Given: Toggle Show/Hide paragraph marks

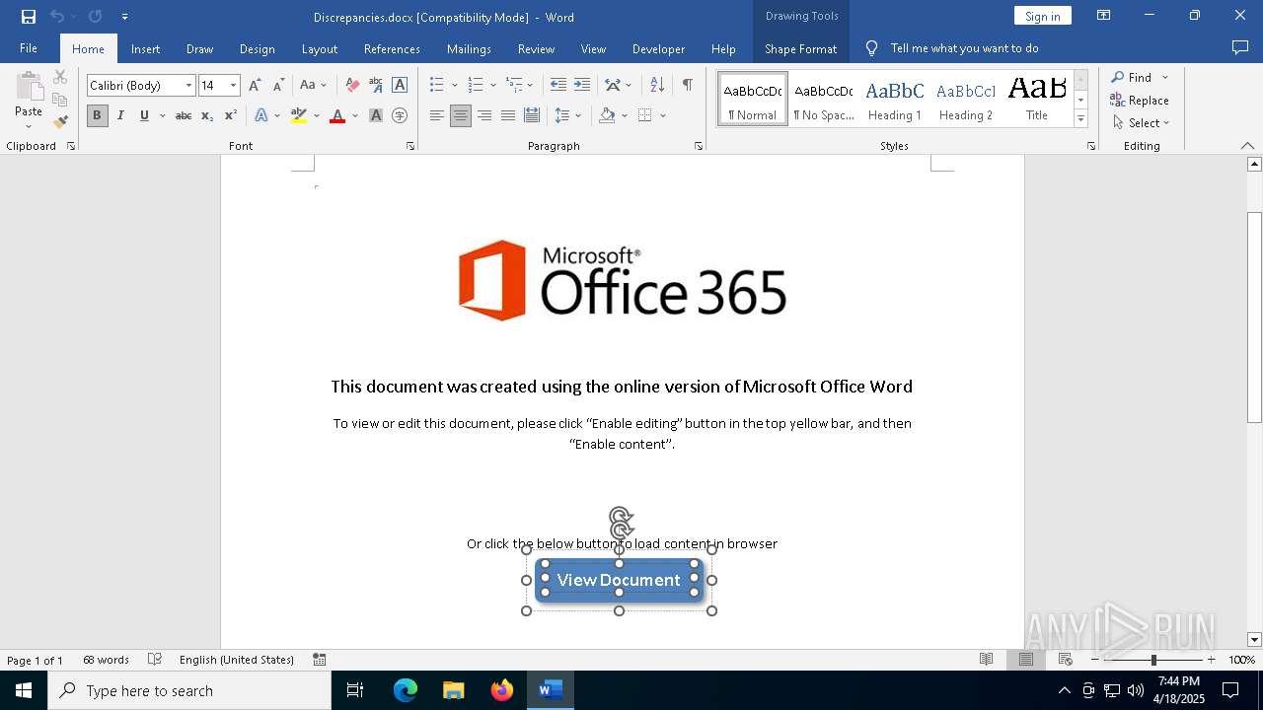Looking at the screenshot, I should [687, 85].
